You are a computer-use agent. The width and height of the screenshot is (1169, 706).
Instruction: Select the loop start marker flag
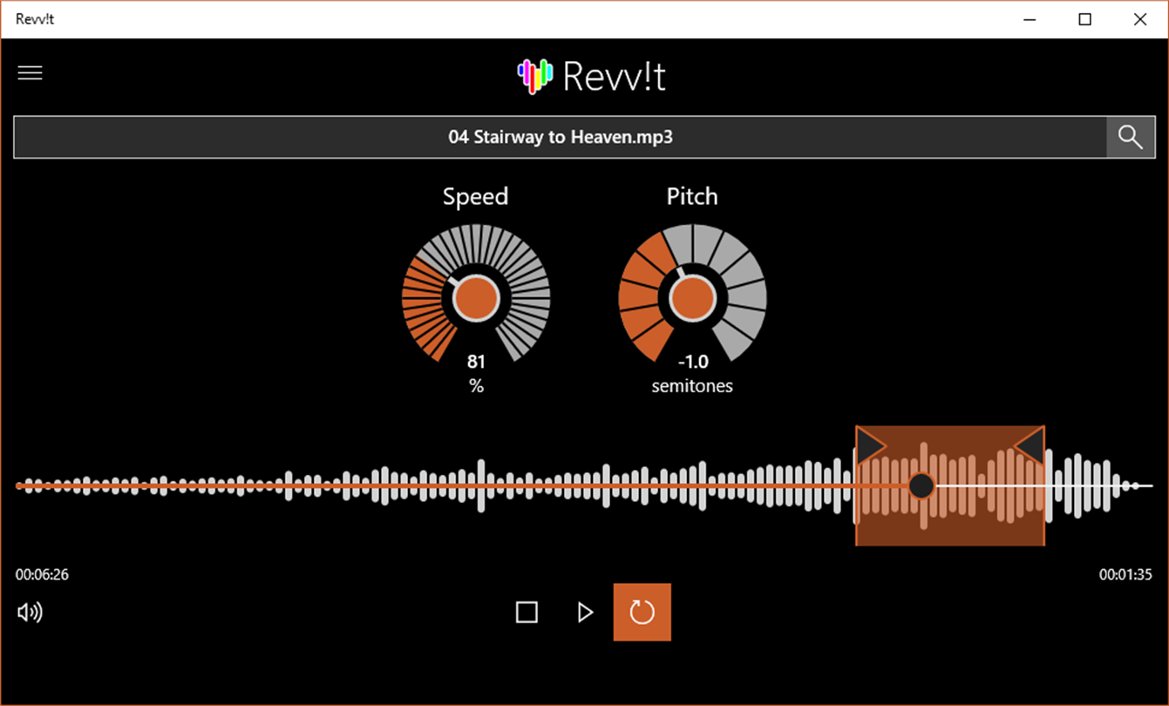870,446
